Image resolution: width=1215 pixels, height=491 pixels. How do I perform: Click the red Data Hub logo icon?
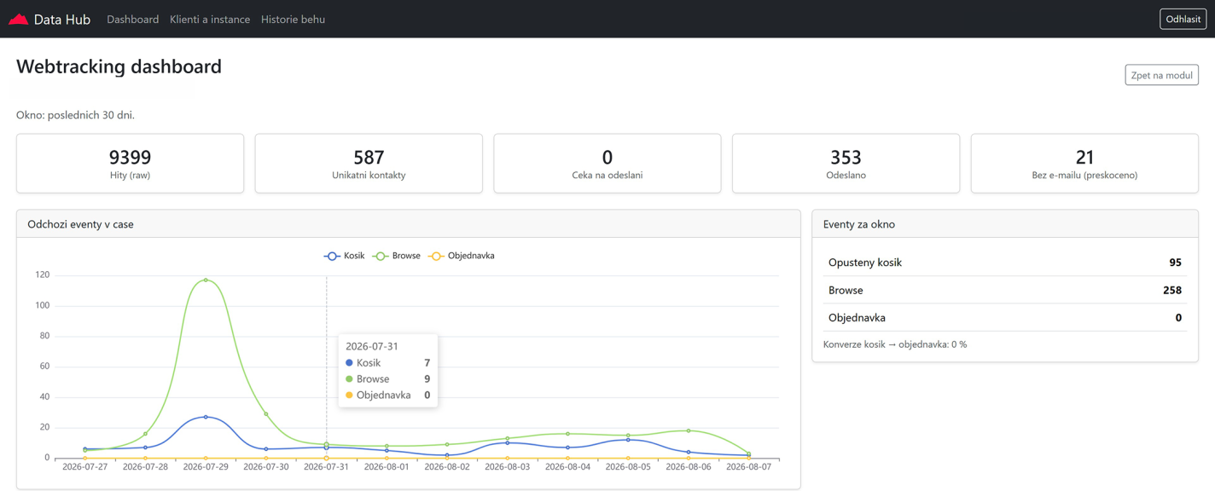pos(18,19)
